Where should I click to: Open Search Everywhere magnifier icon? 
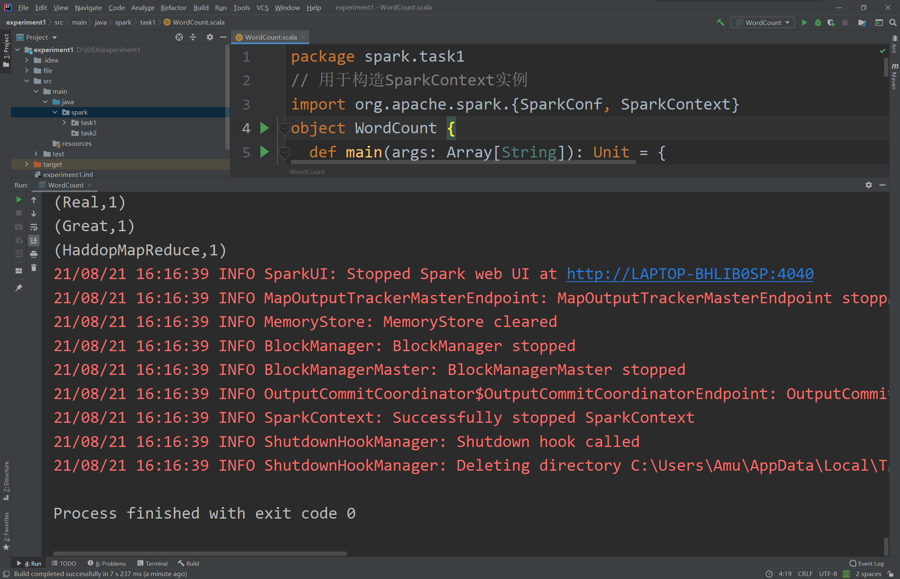(x=893, y=22)
